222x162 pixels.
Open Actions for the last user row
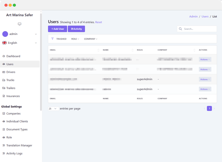(x=205, y=89)
